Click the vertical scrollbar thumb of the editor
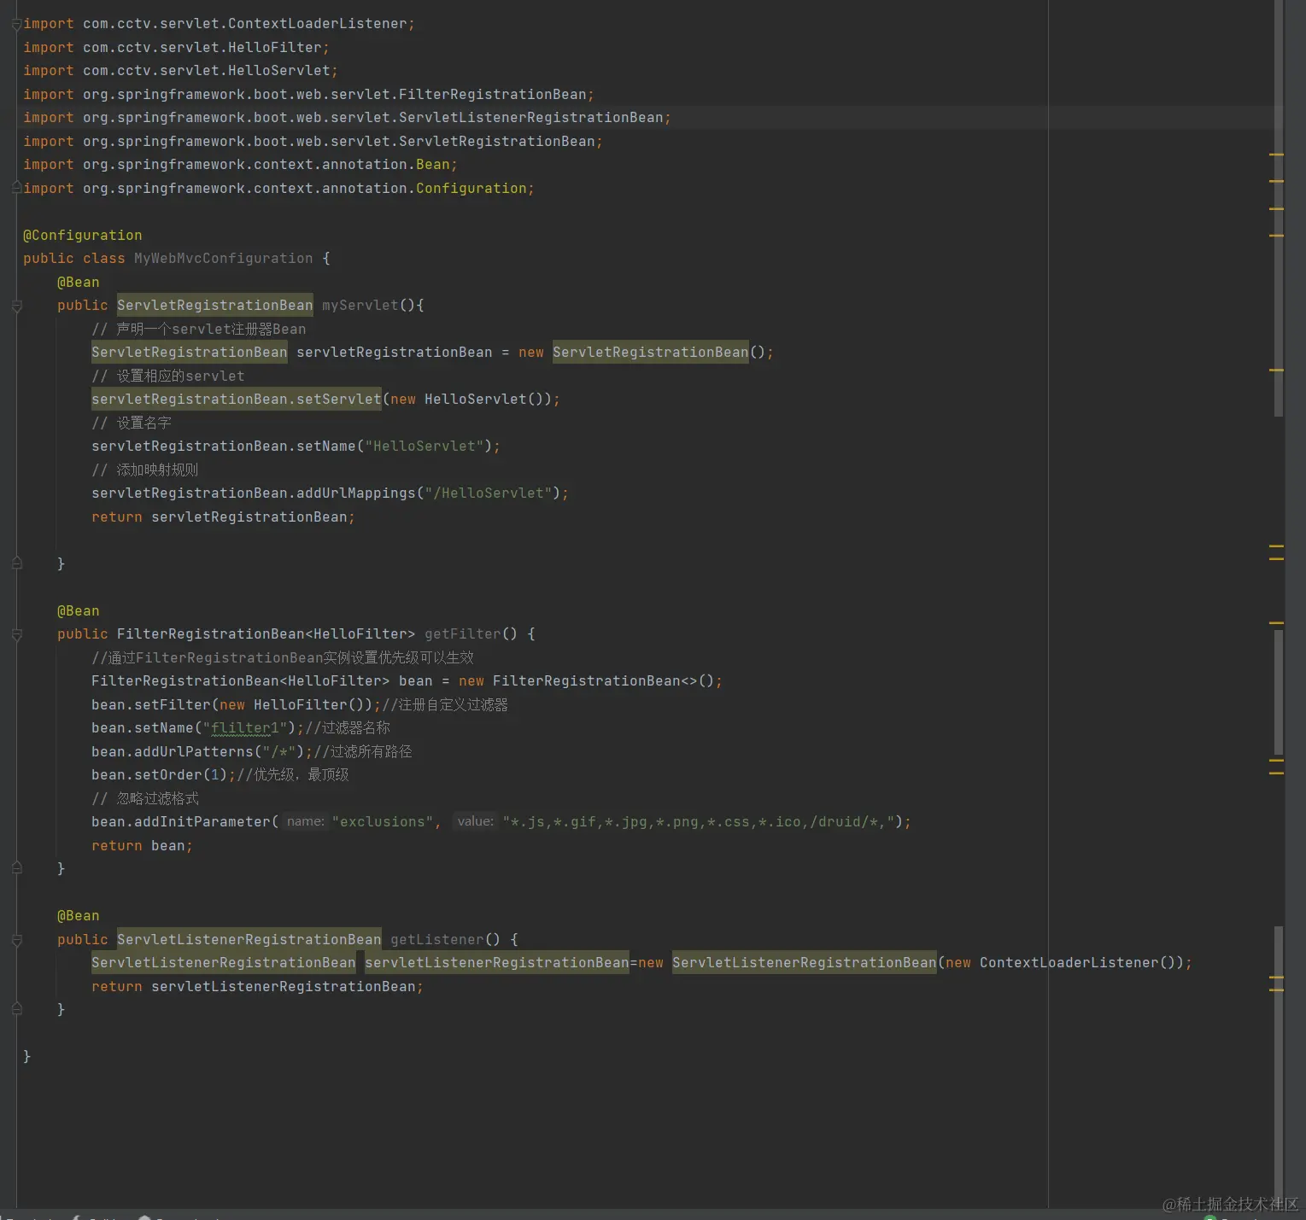The height and width of the screenshot is (1220, 1306). [1279, 208]
